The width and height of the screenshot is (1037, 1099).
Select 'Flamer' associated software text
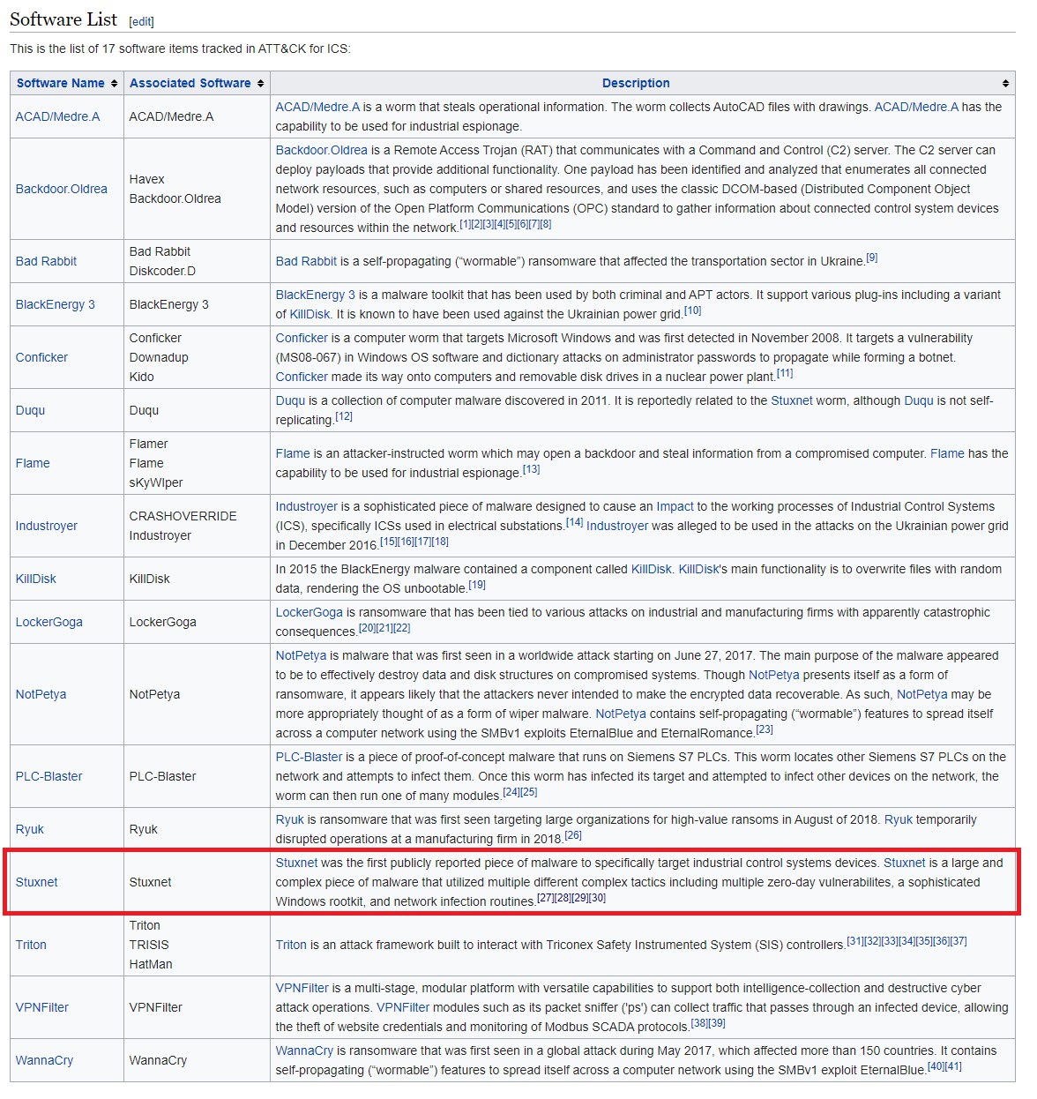click(x=148, y=444)
